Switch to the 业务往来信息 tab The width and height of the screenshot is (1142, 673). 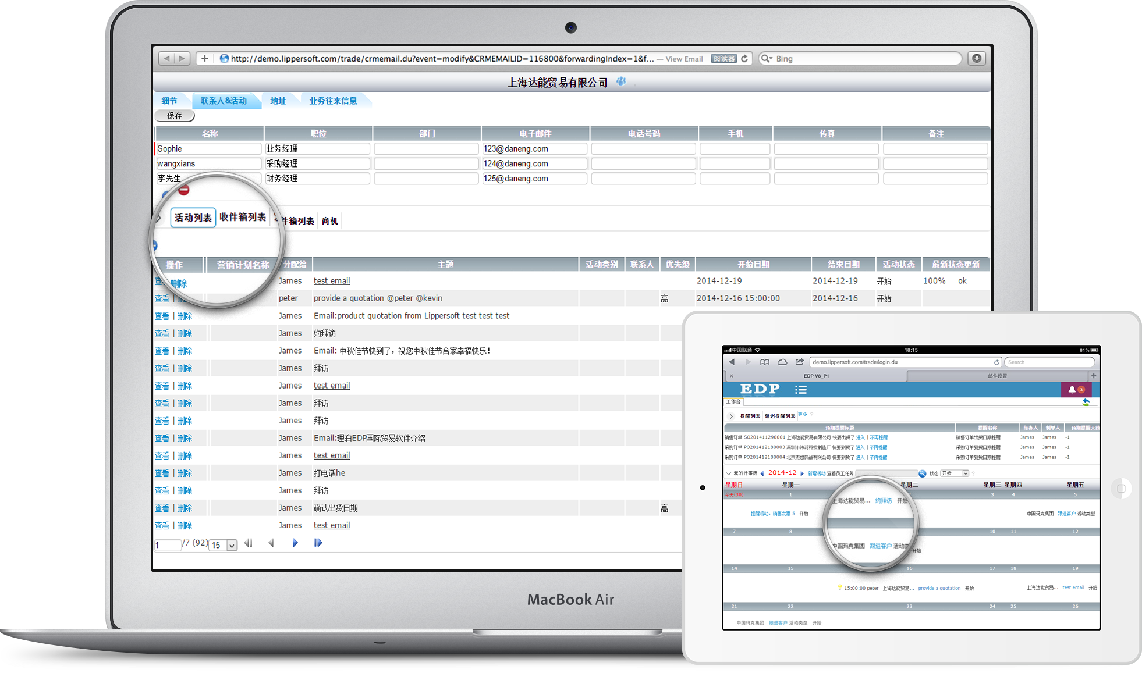[x=333, y=101]
